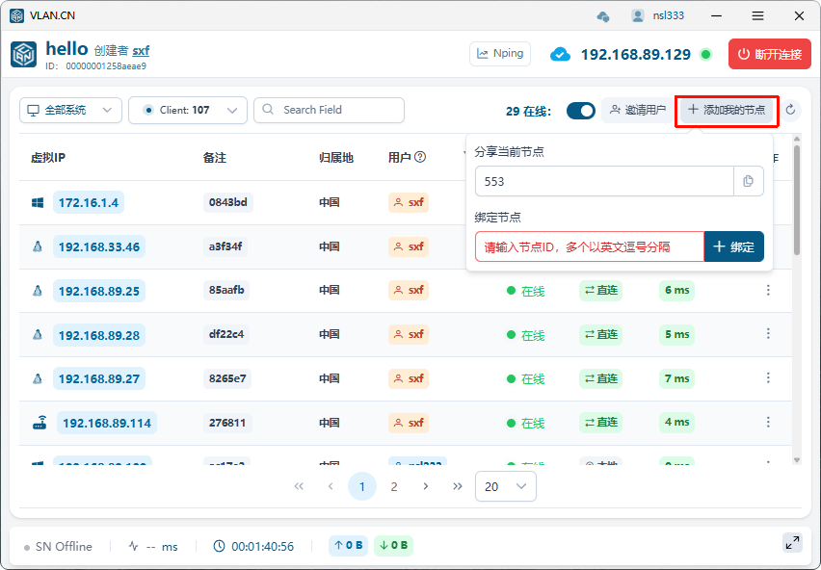Image resolution: width=821 pixels, height=570 pixels.
Task: Click the bind button
Action: click(x=733, y=246)
